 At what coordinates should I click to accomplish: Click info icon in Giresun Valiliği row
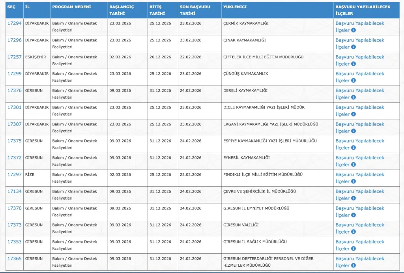353,232
